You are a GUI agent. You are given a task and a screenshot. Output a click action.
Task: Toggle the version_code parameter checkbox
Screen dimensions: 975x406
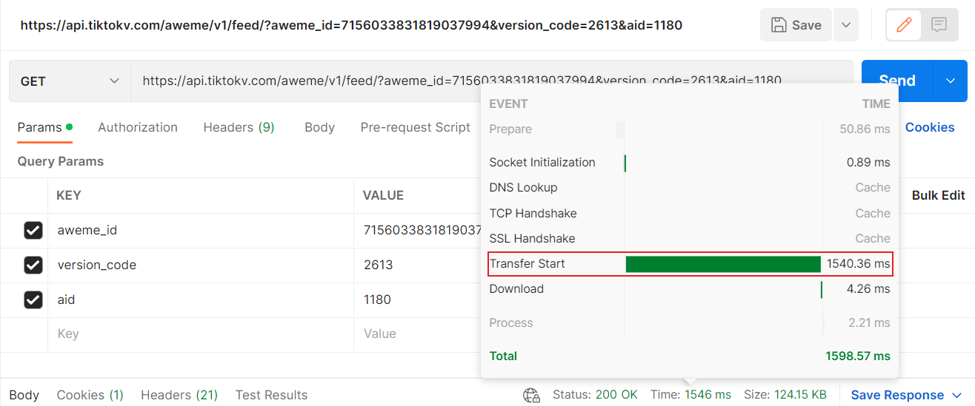click(33, 265)
